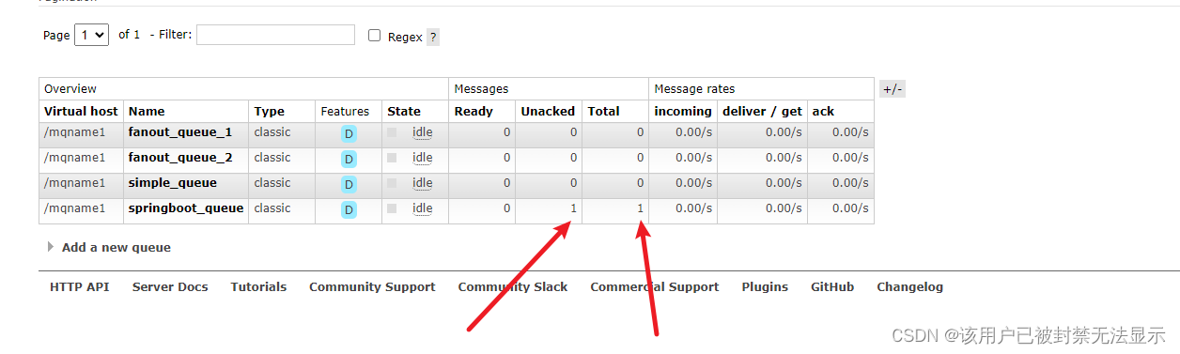Image resolution: width=1180 pixels, height=354 pixels.
Task: Open the springboot_queue queue details
Action: (186, 208)
